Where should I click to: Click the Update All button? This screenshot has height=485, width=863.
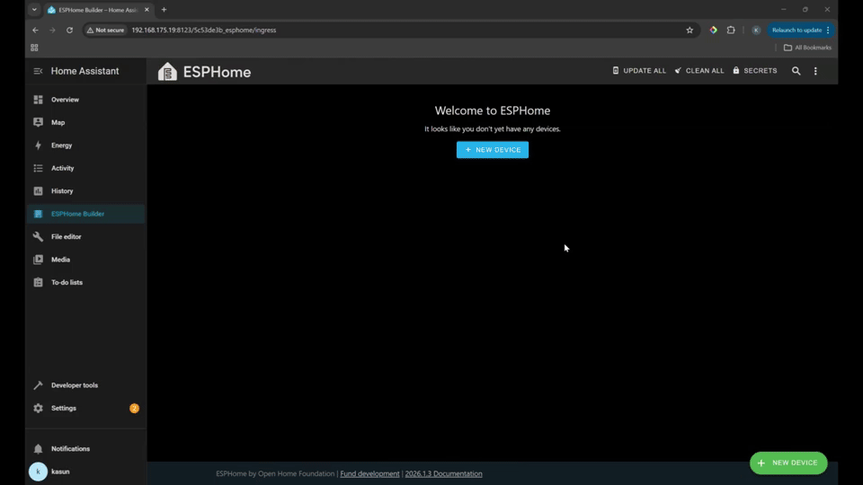click(639, 71)
